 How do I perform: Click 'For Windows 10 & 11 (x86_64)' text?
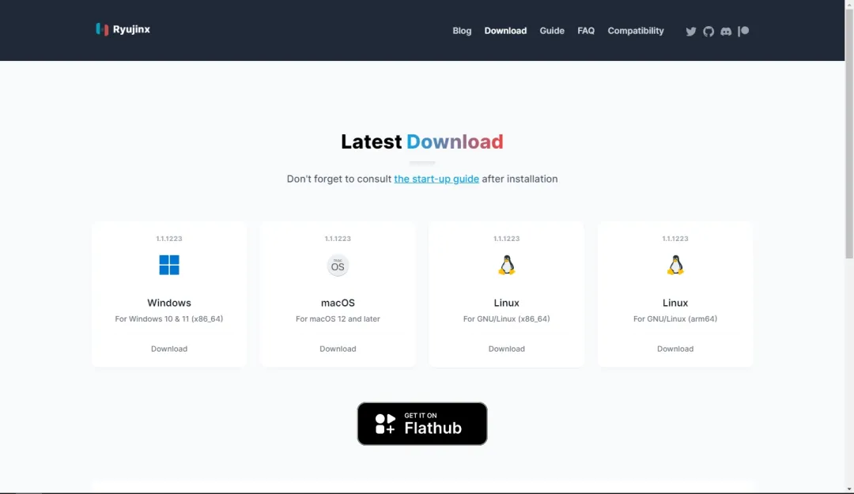click(169, 319)
